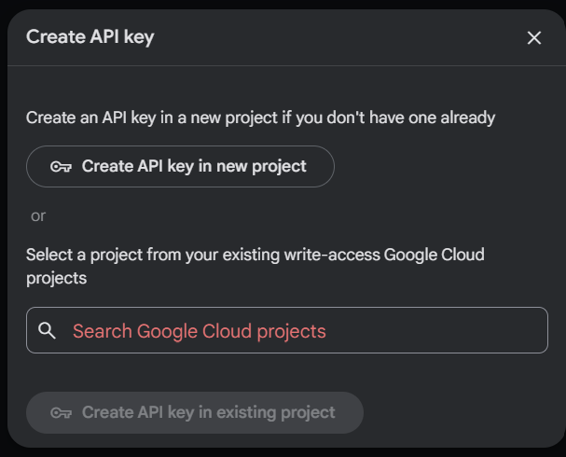Click the key icon beside existing project
The width and height of the screenshot is (566, 457).
62,412
